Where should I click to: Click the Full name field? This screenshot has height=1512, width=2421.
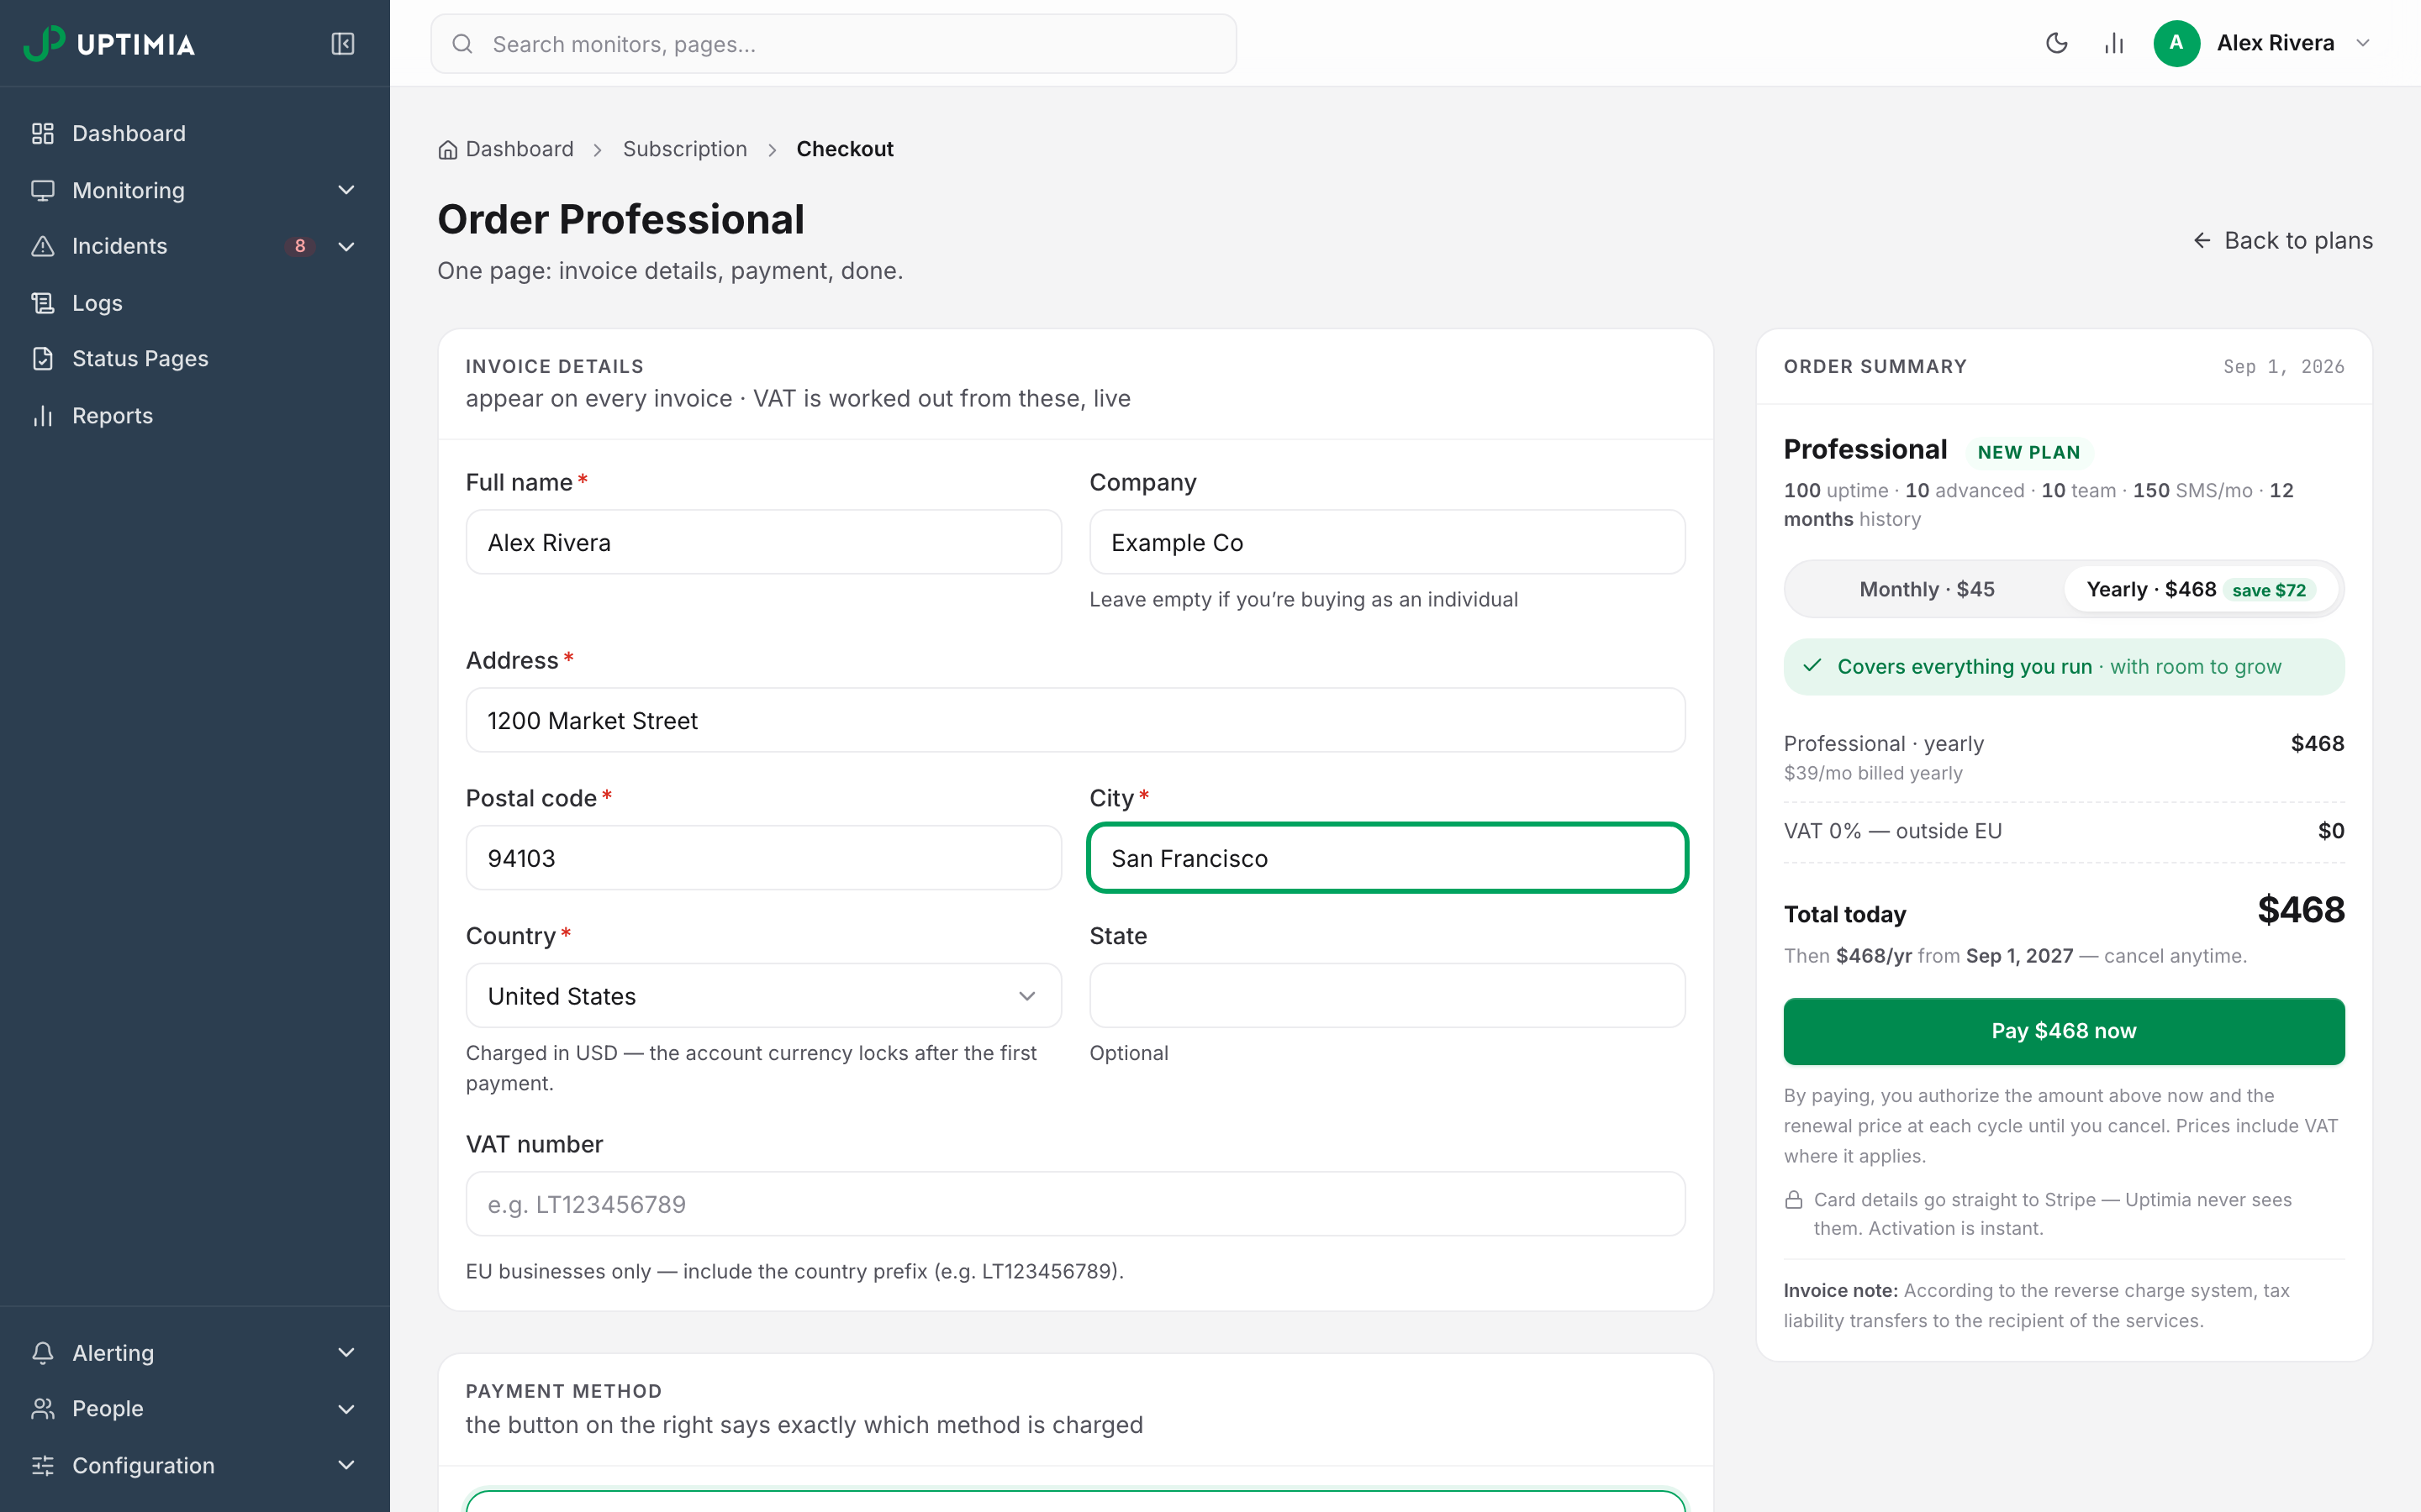[763, 542]
